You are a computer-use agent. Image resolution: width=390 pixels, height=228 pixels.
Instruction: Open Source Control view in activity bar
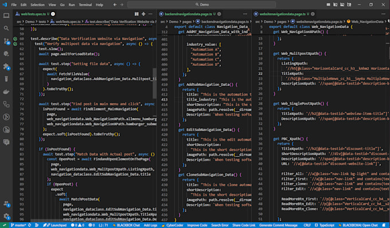tap(6, 41)
